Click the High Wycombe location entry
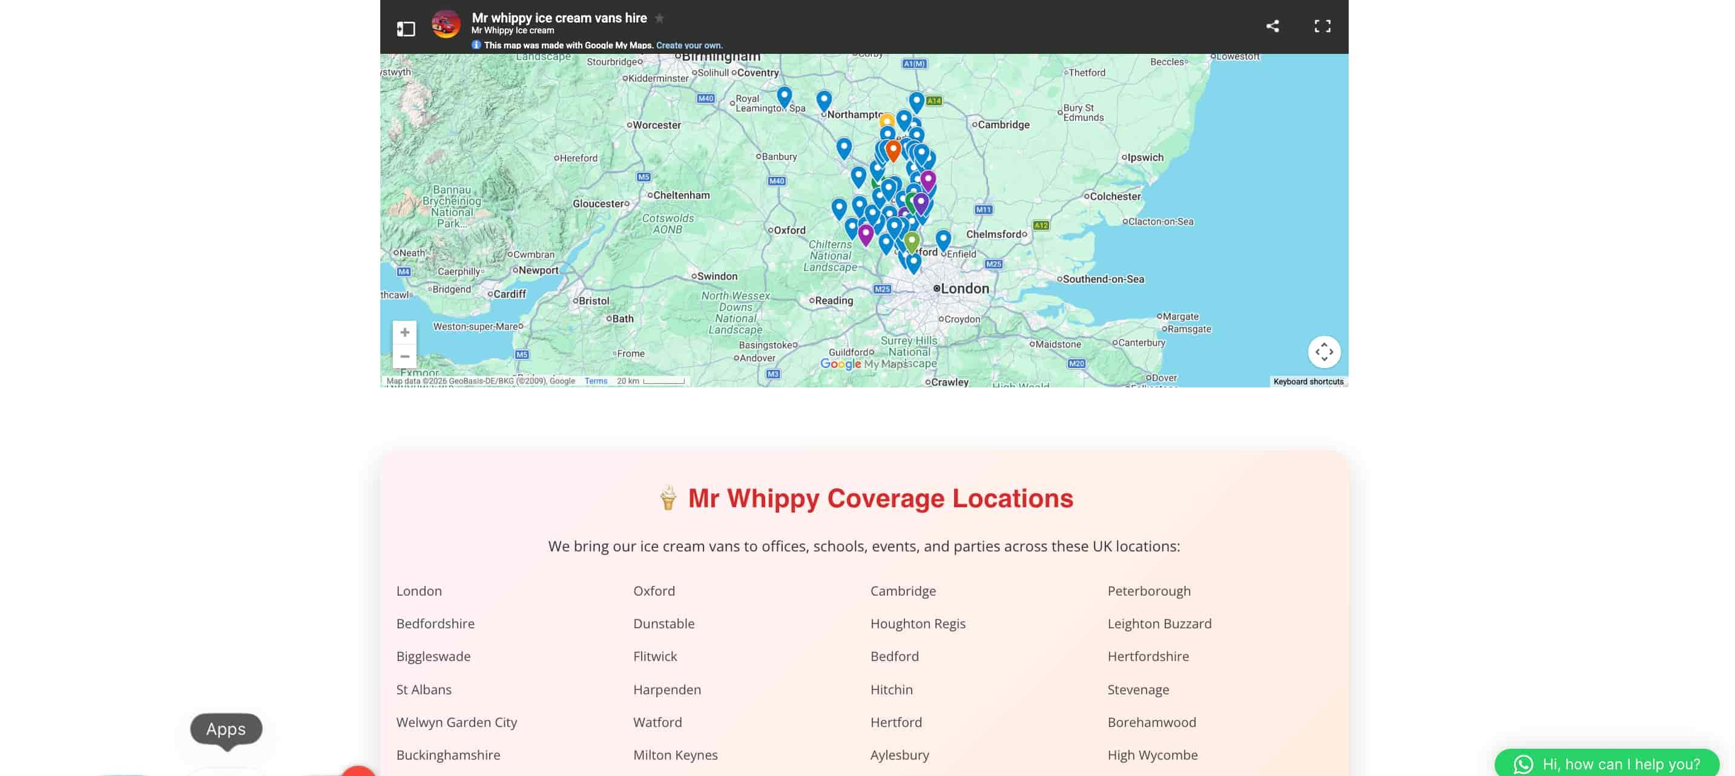Viewport: 1735px width, 776px height. [x=1153, y=755]
